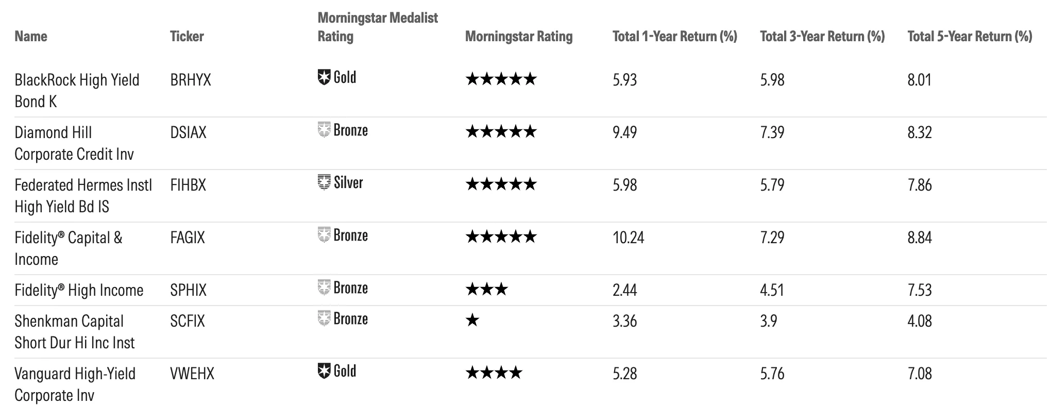Sort by the Name column header
Image resolution: width=1051 pixels, height=405 pixels.
click(x=31, y=36)
